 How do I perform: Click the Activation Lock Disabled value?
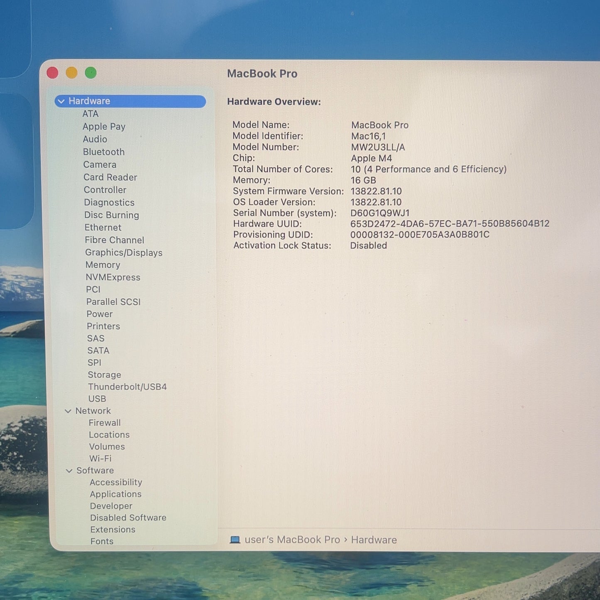click(x=368, y=246)
